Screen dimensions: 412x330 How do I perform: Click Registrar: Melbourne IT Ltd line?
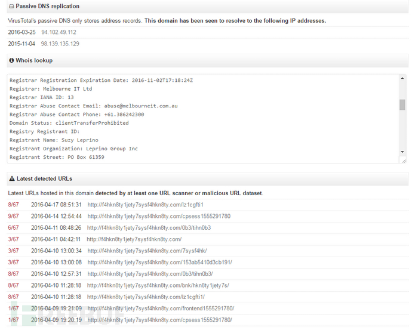point(51,89)
